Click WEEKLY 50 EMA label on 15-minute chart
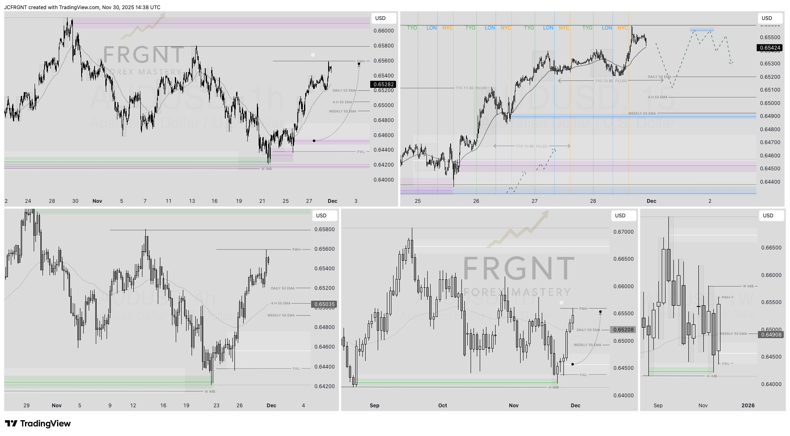This screenshot has width=790, height=436. 642,114
